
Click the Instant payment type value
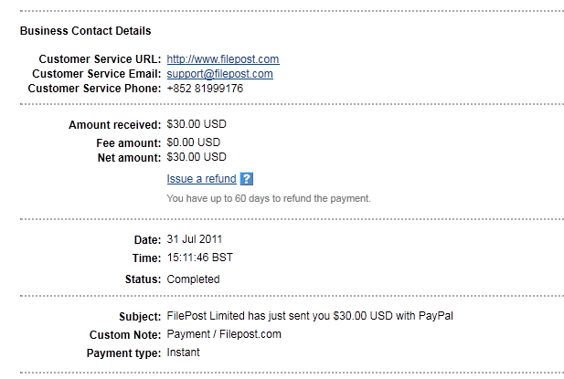tap(183, 353)
